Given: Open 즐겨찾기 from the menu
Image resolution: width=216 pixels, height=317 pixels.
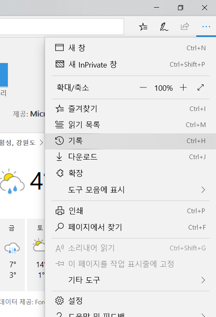Looking at the screenshot, I should click(x=130, y=109).
